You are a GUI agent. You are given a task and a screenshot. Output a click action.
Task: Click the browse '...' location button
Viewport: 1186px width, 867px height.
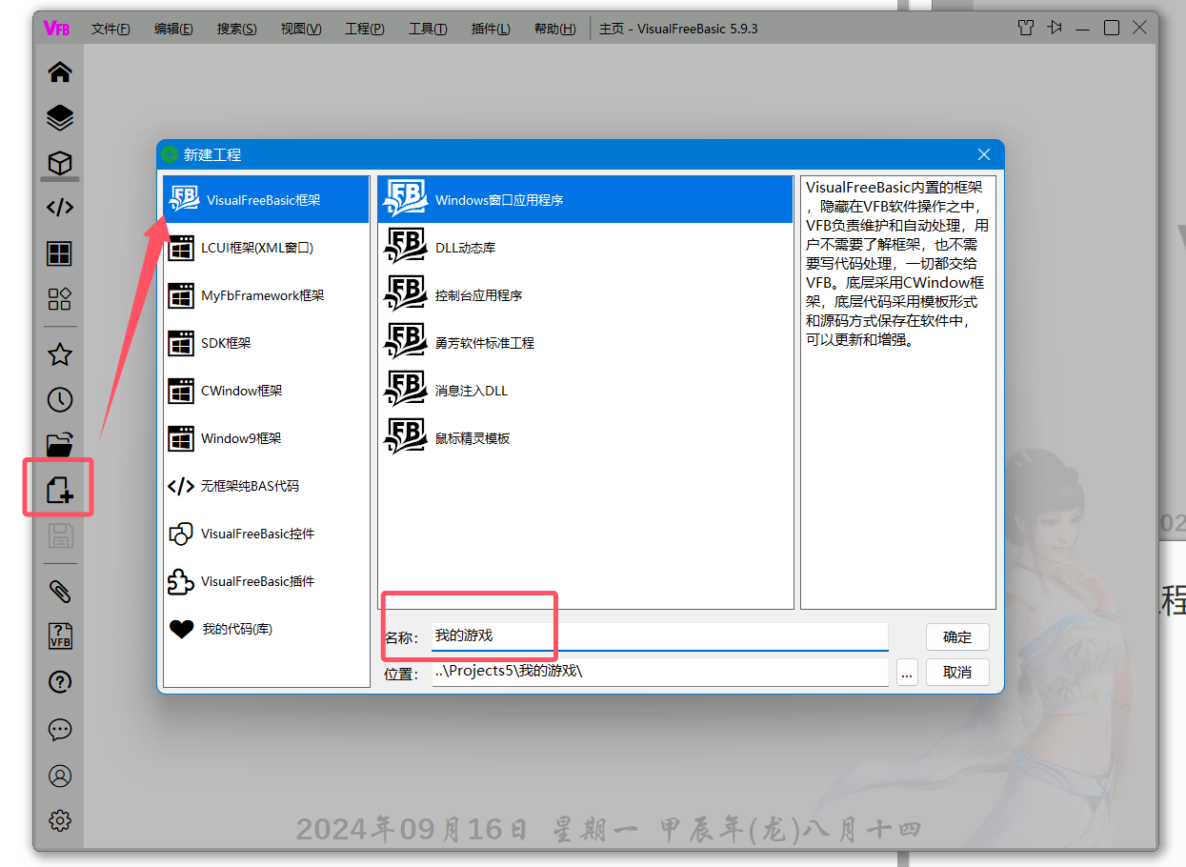906,673
